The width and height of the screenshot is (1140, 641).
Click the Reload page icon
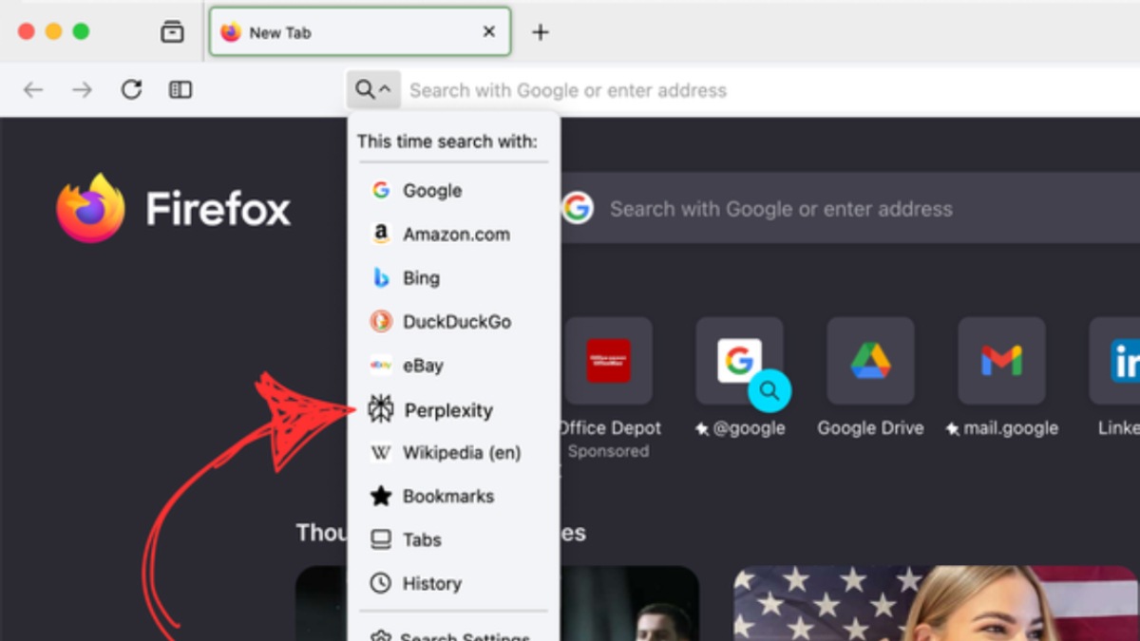pyautogui.click(x=131, y=89)
